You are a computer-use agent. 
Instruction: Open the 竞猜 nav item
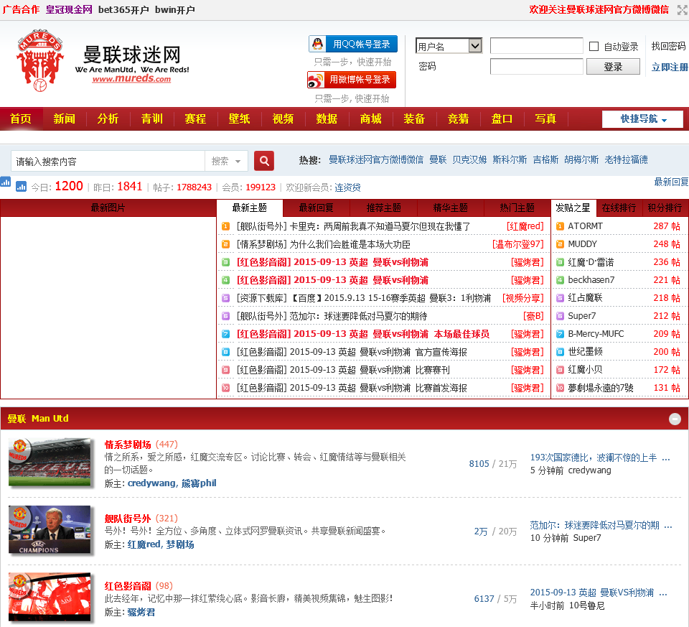pyautogui.click(x=459, y=119)
